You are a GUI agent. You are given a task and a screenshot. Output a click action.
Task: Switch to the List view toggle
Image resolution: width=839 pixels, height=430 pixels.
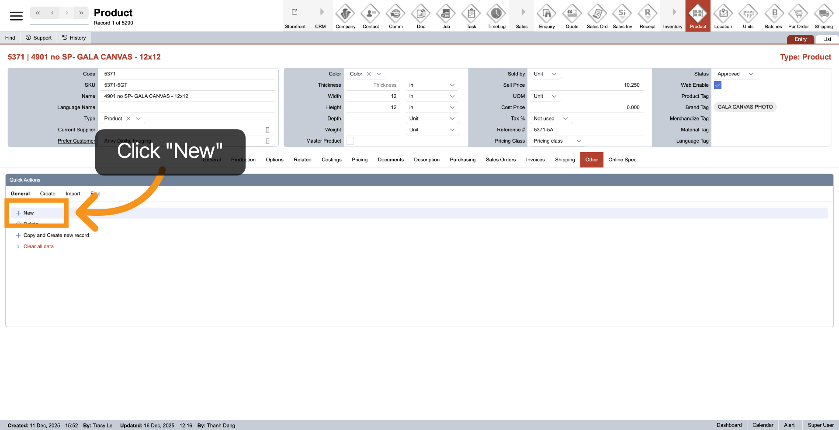point(827,39)
